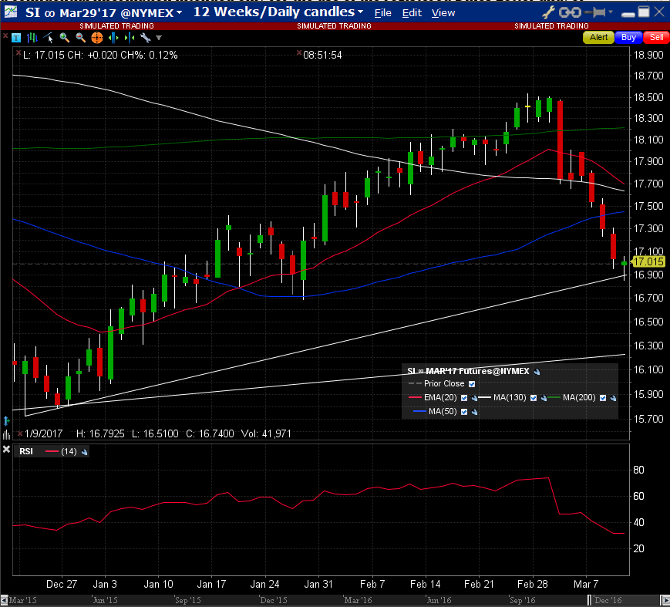The image size is (670, 607).
Task: Open the toolbar wrench settings icon
Action: click(x=144, y=38)
